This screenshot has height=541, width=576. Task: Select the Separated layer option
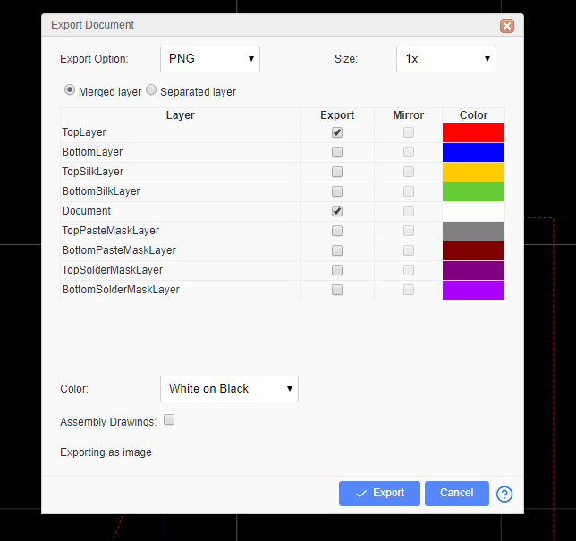[151, 90]
